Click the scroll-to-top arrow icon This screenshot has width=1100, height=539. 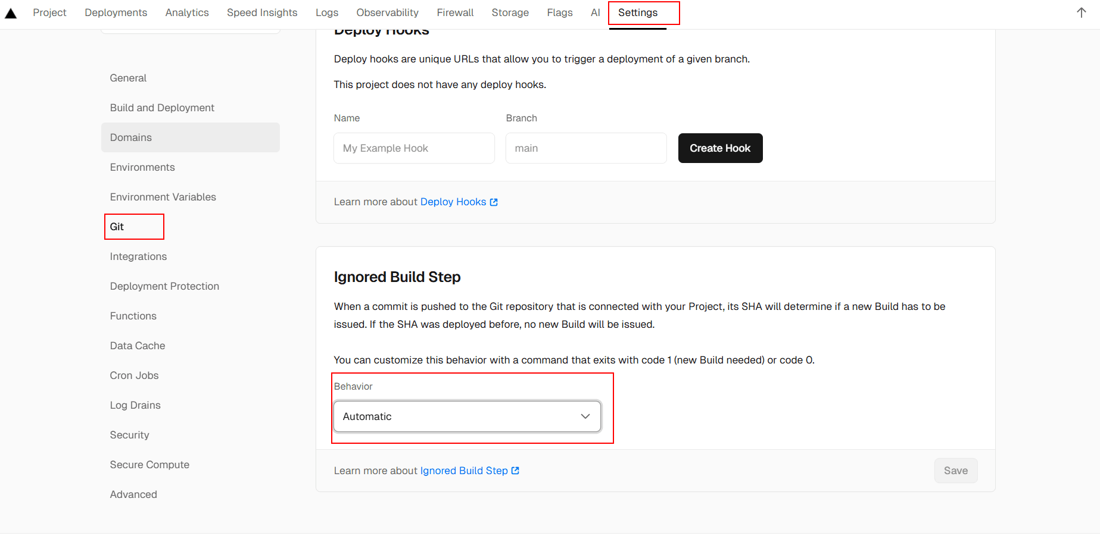[x=1081, y=13]
